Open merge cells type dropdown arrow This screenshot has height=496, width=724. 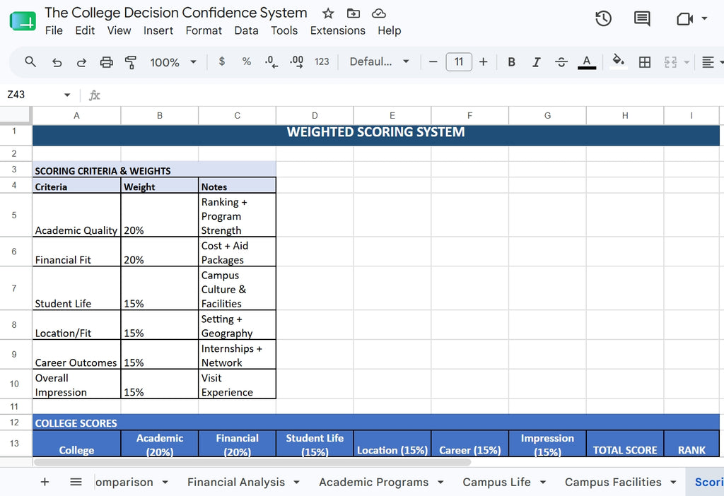687,62
